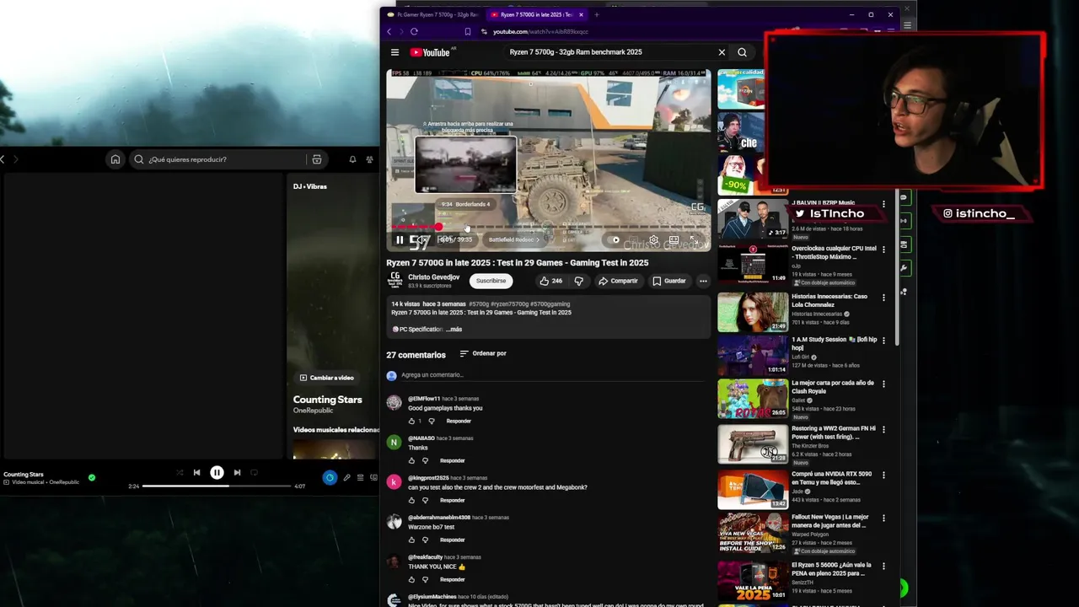Open options for Ryzen 5 5600G video
1079x607 pixels.
click(883, 566)
